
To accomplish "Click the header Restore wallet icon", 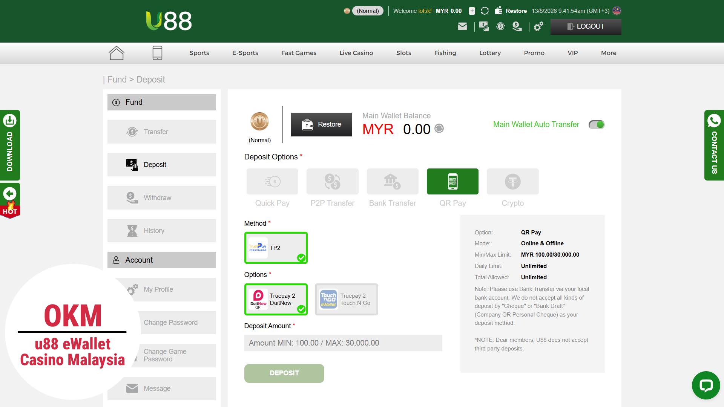I will (x=499, y=10).
